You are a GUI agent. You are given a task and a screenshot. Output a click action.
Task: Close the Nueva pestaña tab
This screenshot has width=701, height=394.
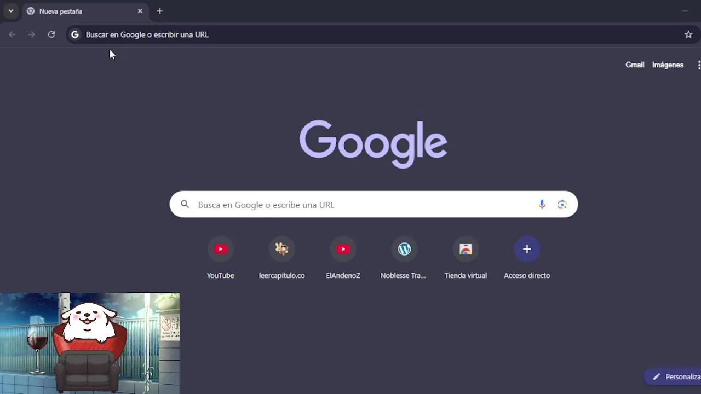pyautogui.click(x=140, y=11)
